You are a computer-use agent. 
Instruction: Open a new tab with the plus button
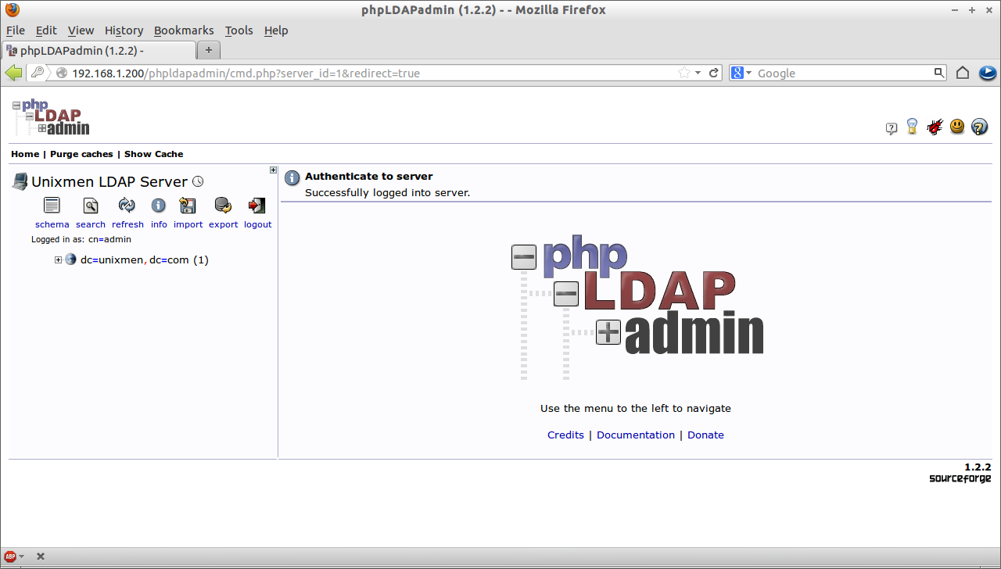point(209,50)
